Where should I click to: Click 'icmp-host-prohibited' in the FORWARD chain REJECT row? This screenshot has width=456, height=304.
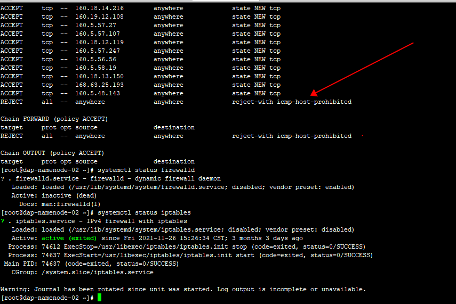click(314, 136)
